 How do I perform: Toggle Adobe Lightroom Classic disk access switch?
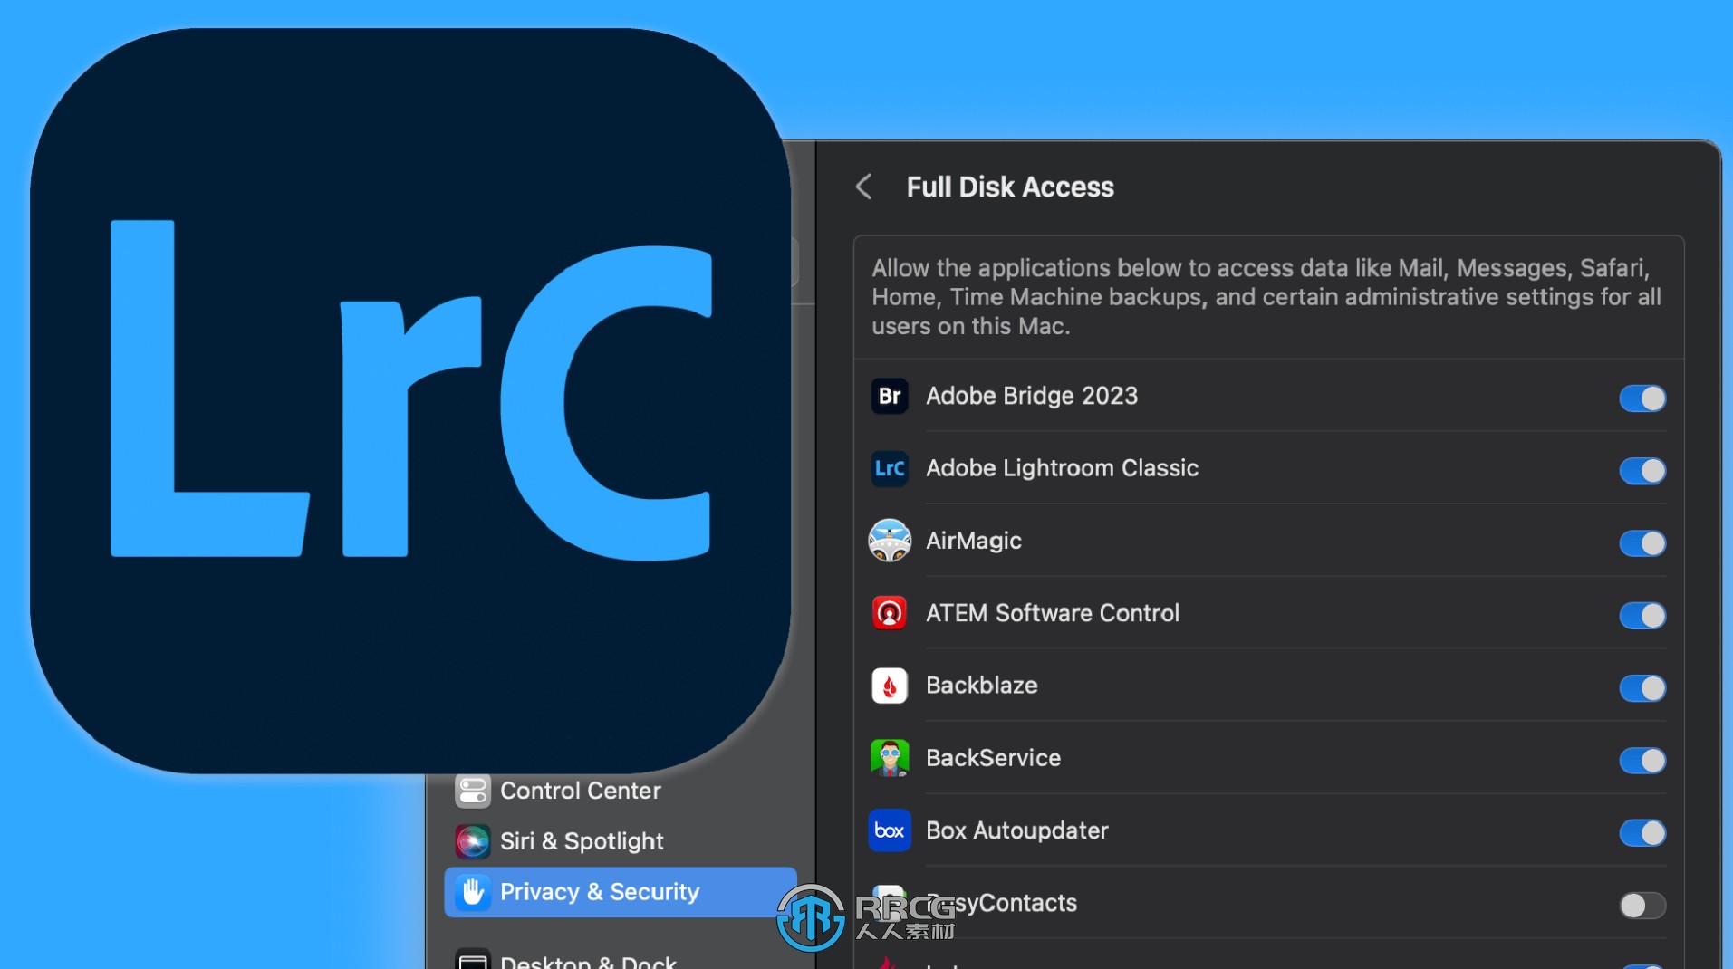pyautogui.click(x=1642, y=470)
